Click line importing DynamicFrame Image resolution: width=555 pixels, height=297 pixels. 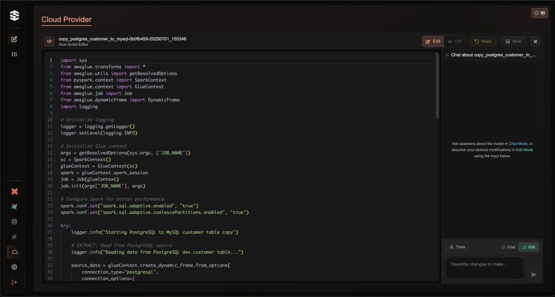(120, 100)
